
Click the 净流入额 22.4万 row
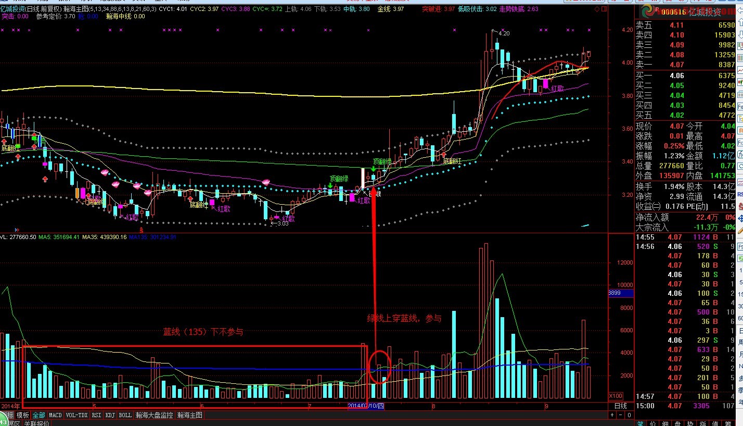[x=686, y=217]
